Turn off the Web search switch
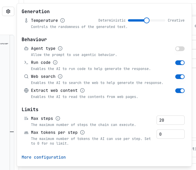Viewport: 196px width, 170px height. point(180,77)
